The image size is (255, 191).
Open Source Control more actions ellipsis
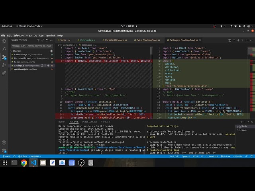[x=51, y=40]
